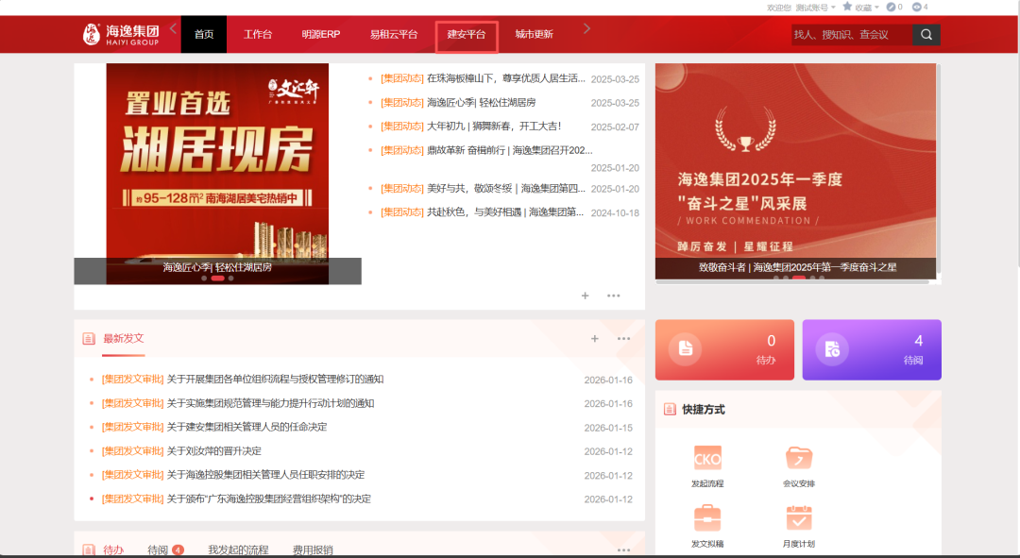Image resolution: width=1020 pixels, height=558 pixels.
Task: Click the date 2026-01-16 on first notice row
Action: click(608, 380)
